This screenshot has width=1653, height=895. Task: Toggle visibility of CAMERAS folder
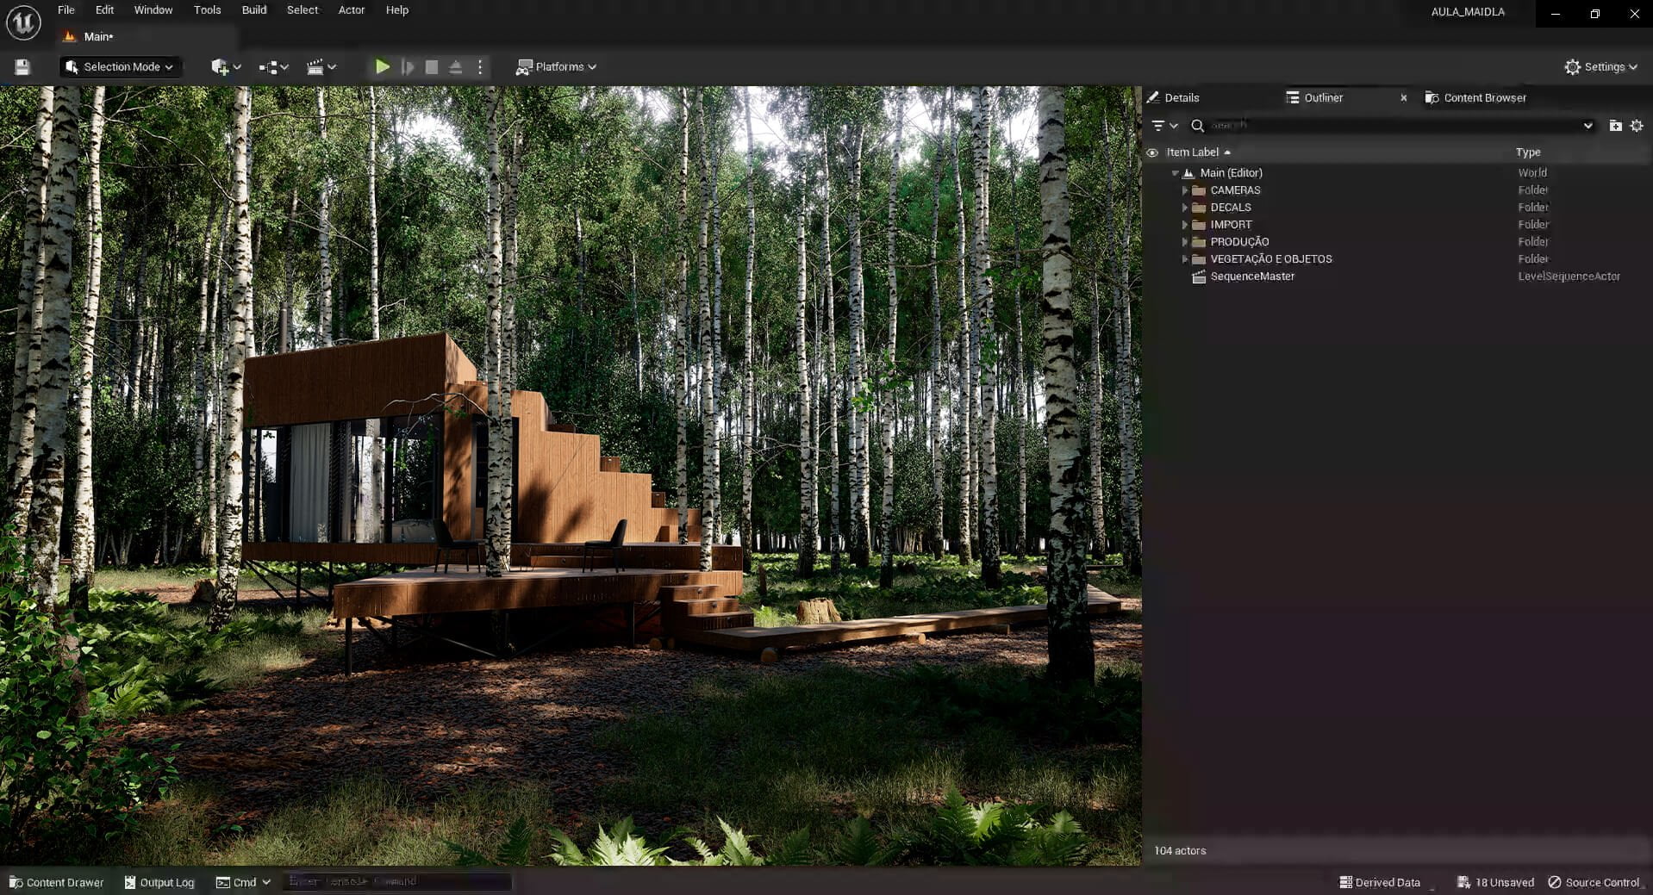click(1152, 190)
